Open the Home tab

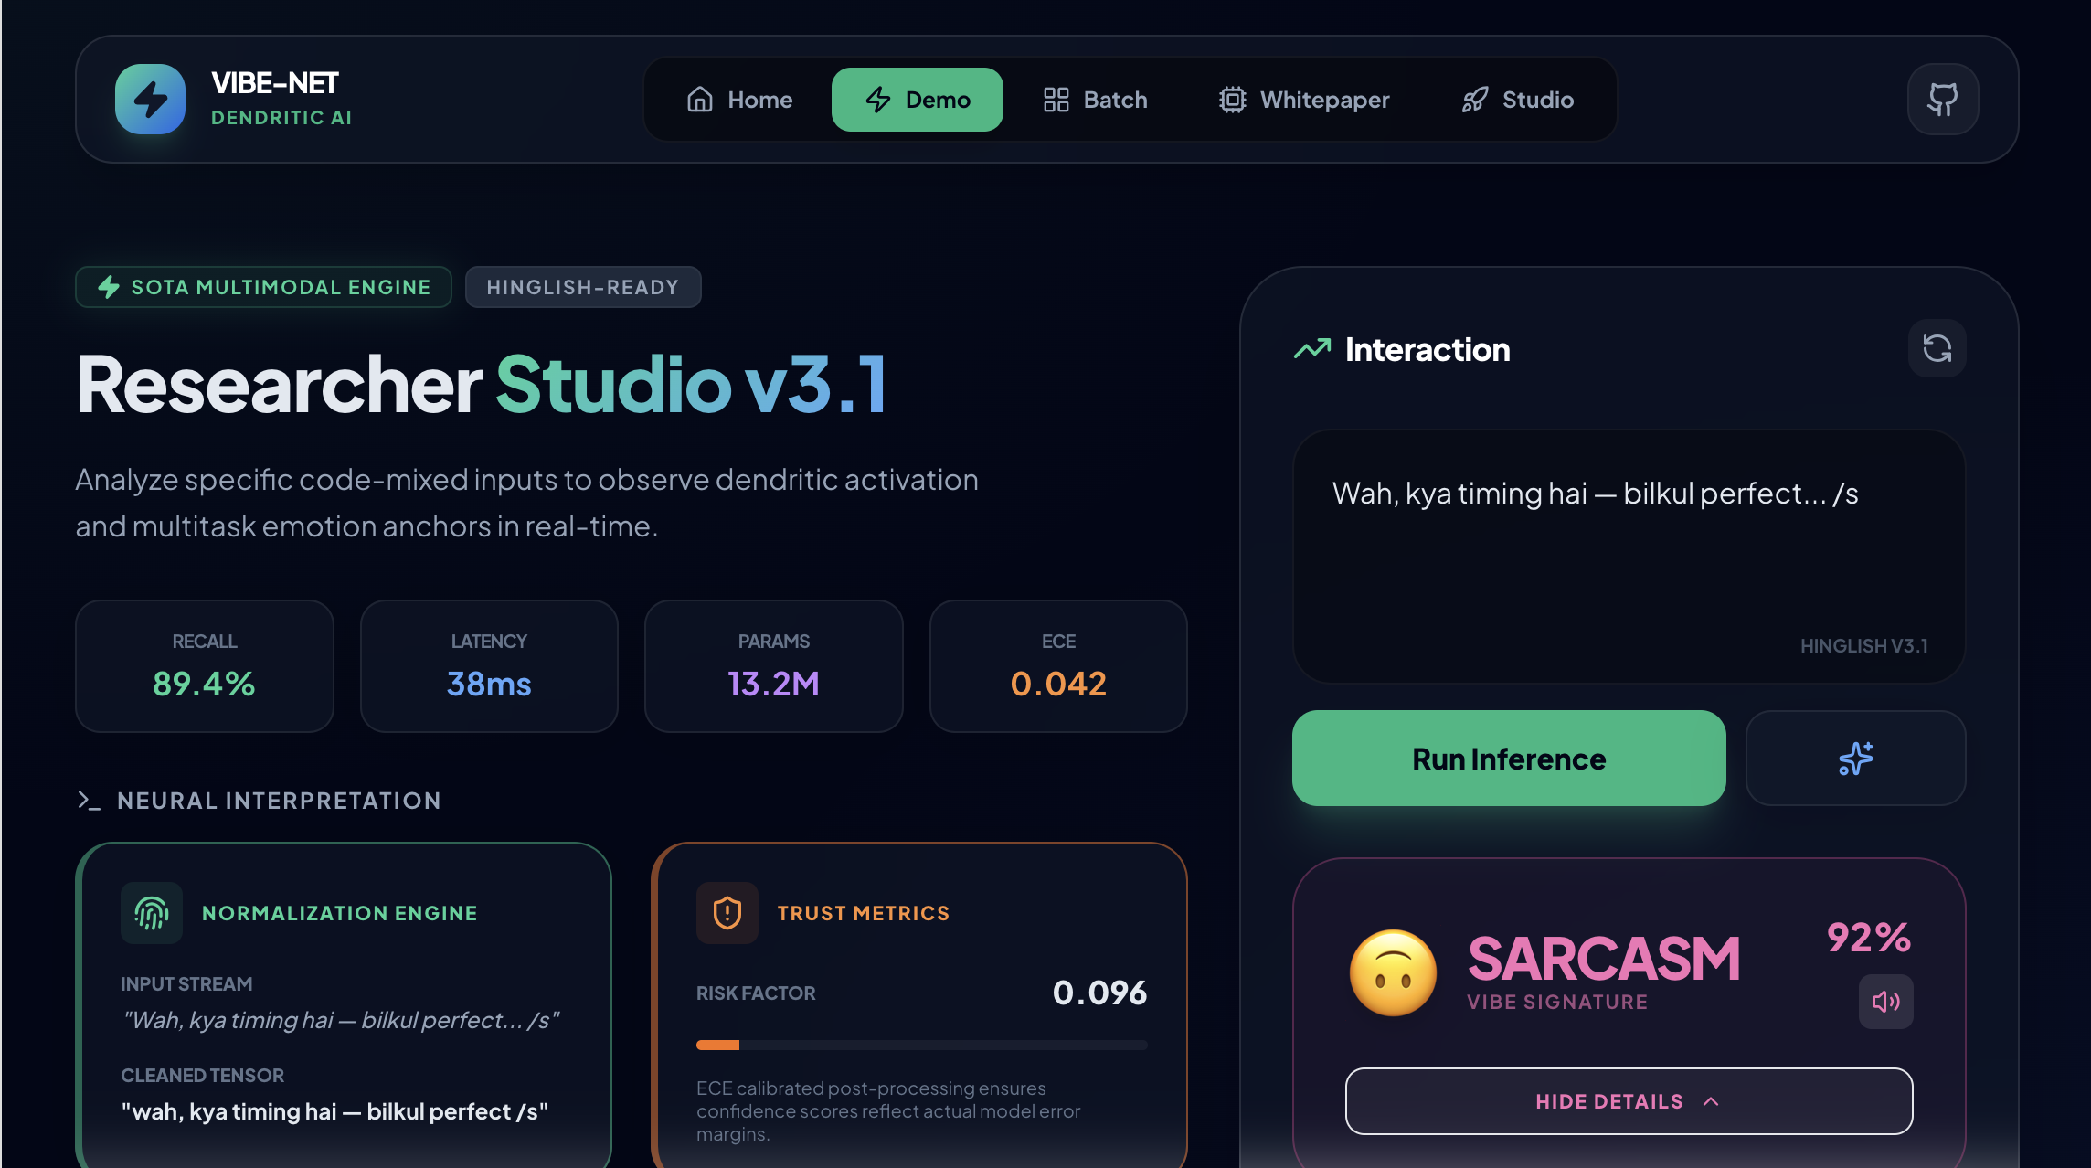739,100
